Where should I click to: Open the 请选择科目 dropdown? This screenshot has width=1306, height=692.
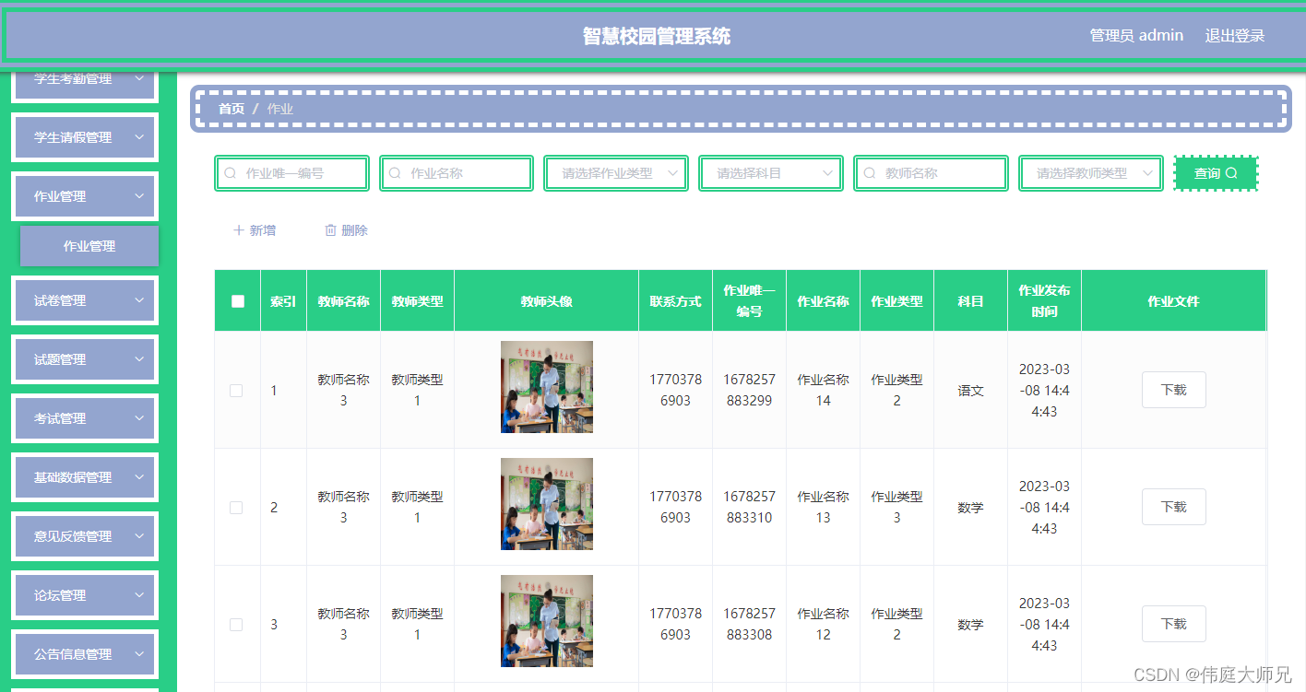pos(771,173)
